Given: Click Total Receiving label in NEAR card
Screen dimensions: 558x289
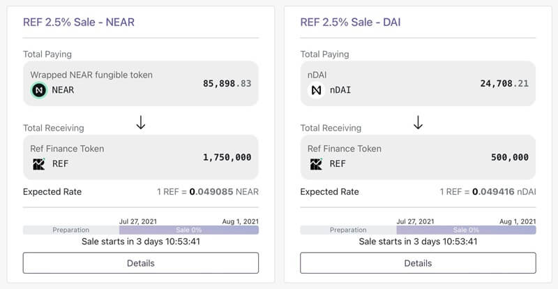Looking at the screenshot, I should click(x=54, y=128).
